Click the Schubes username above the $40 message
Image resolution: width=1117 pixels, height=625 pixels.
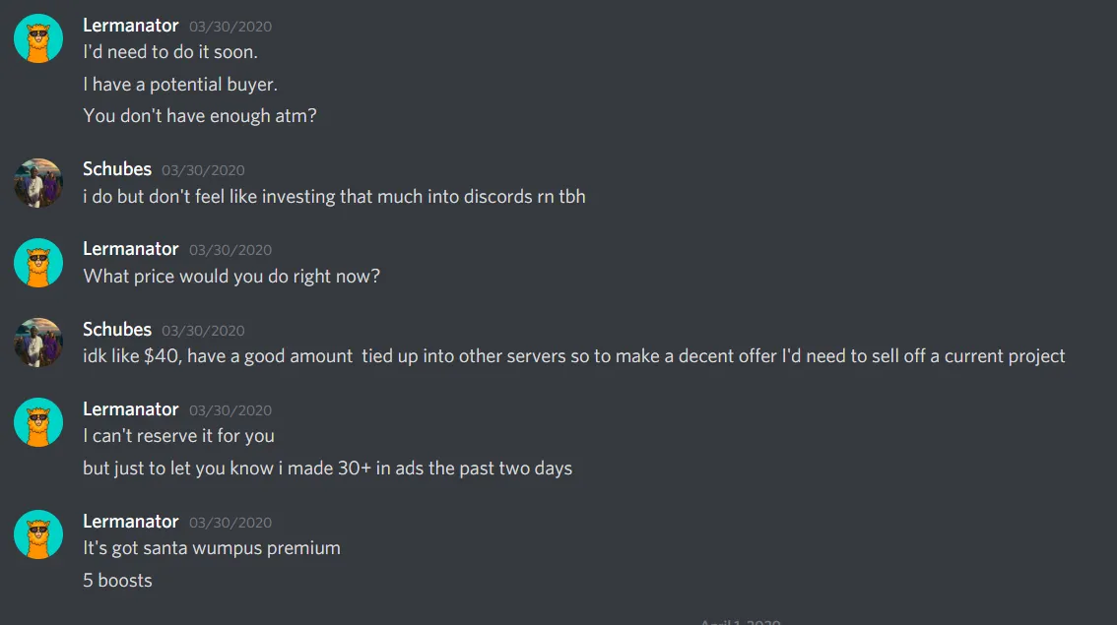117,329
